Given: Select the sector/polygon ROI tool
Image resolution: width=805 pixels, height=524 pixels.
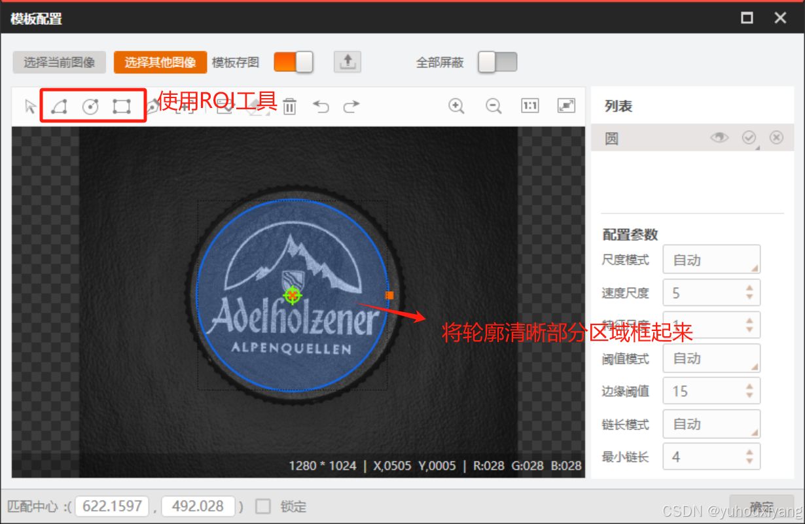Looking at the screenshot, I should click(60, 106).
